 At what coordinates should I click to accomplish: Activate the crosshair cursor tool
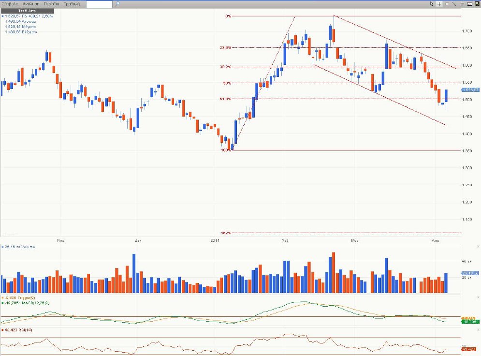coord(439,4)
